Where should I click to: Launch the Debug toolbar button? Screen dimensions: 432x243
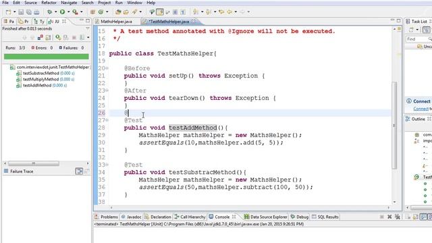(49, 12)
